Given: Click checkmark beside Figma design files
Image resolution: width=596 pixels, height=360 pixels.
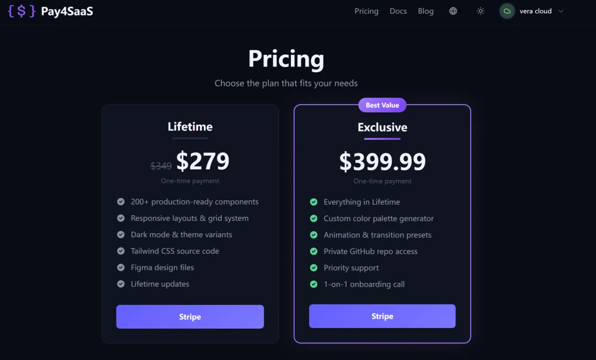Looking at the screenshot, I should coord(121,268).
